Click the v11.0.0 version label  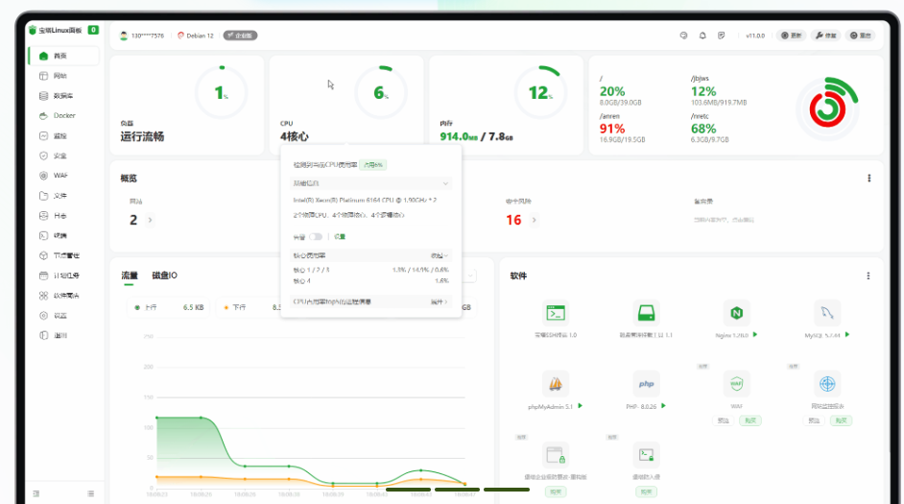click(x=755, y=36)
